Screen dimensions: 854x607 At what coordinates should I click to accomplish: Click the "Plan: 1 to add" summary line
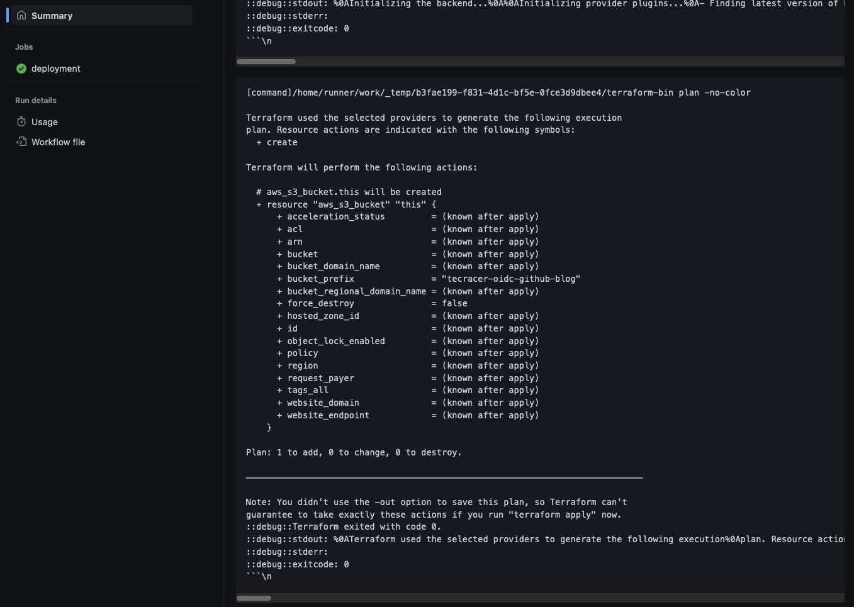pyautogui.click(x=353, y=452)
